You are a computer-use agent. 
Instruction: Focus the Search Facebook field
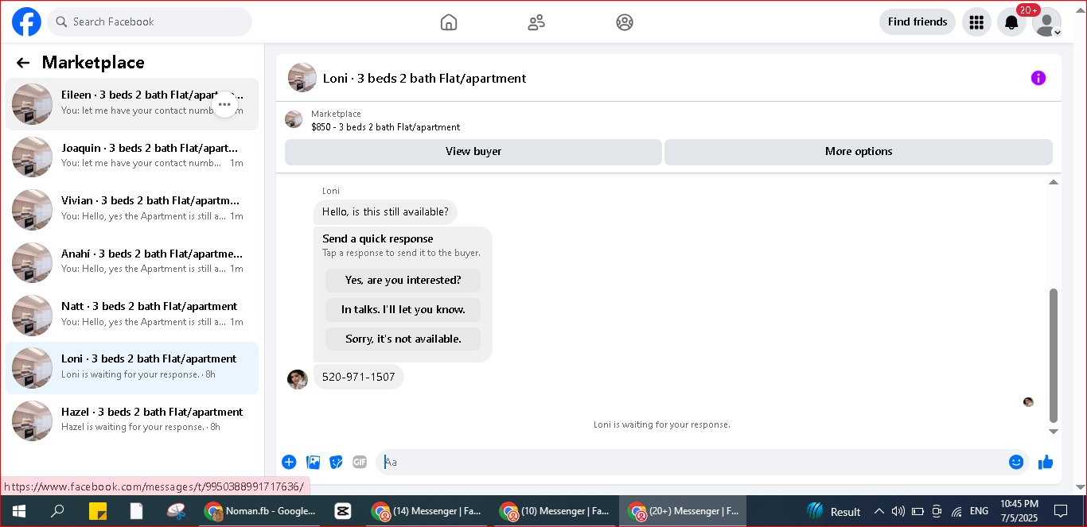tap(150, 22)
